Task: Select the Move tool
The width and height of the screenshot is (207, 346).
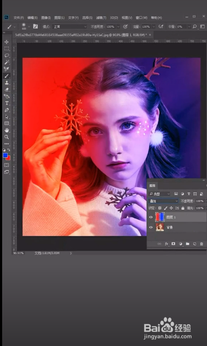Action: [6, 42]
